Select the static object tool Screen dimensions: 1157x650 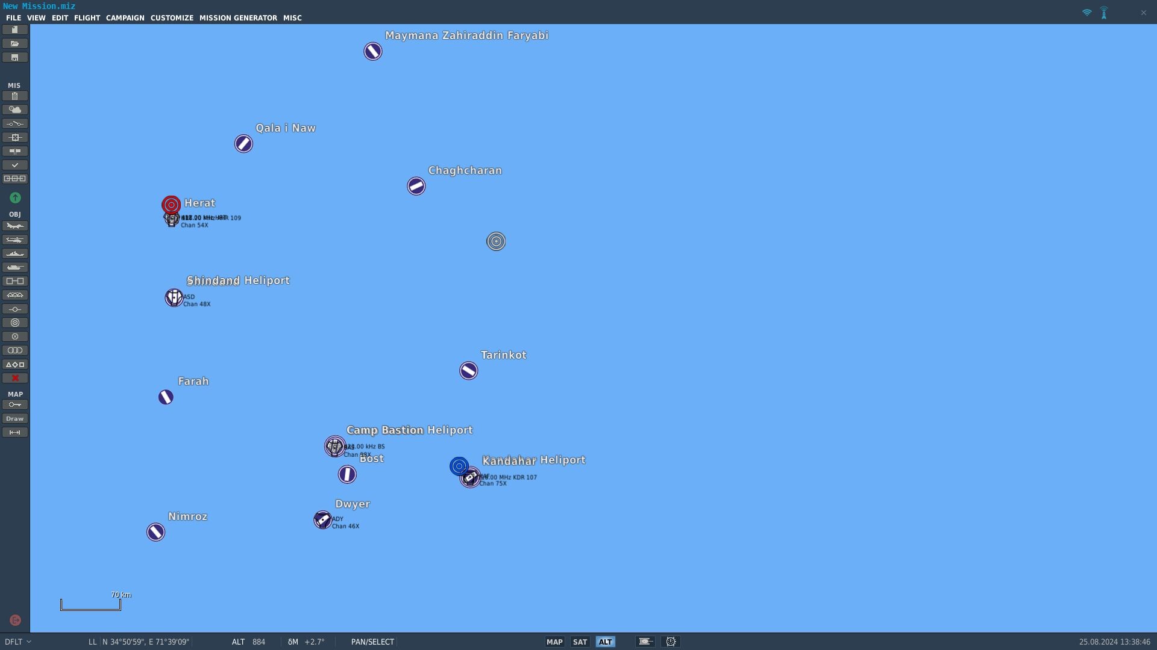[x=14, y=281]
